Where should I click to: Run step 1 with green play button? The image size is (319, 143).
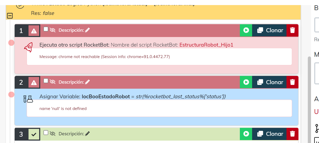(246, 30)
